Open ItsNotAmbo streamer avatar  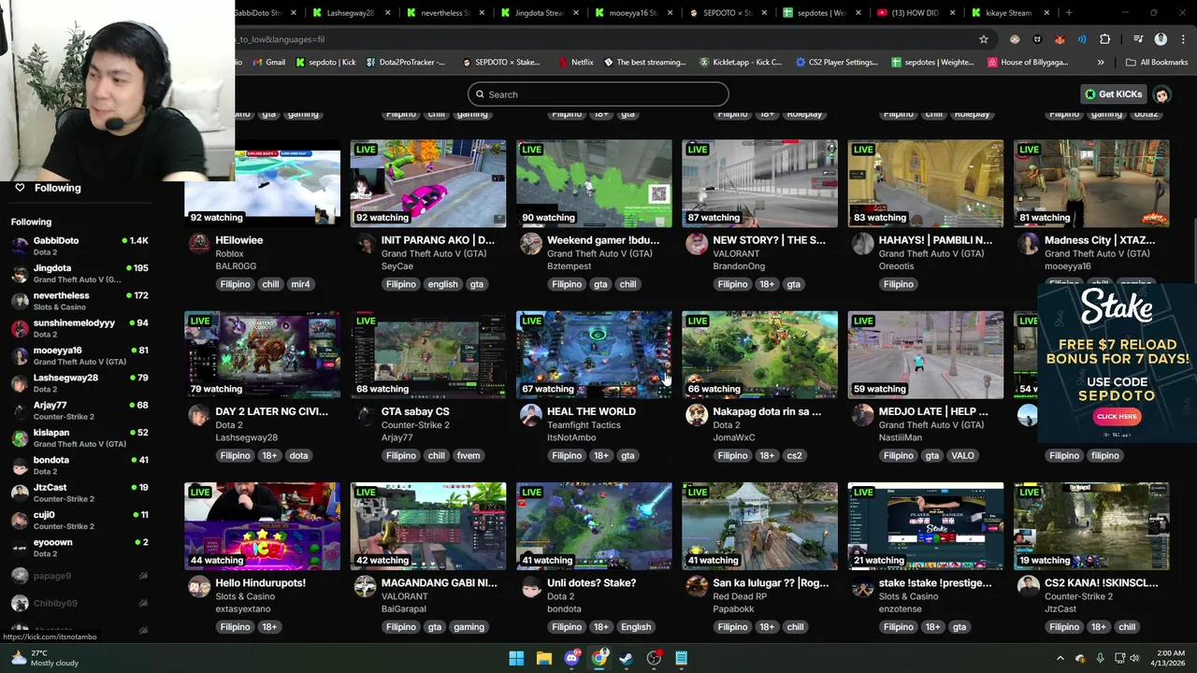pos(530,415)
